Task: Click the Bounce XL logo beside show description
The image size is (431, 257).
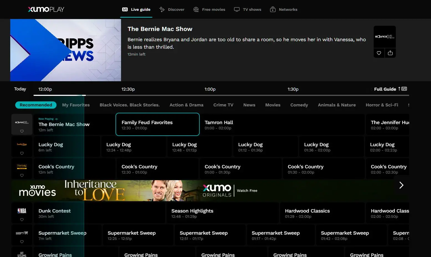Action: click(384, 37)
